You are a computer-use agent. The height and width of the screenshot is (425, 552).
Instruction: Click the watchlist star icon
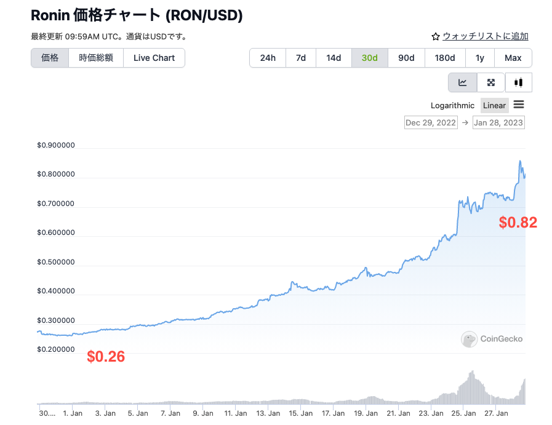pyautogui.click(x=436, y=36)
